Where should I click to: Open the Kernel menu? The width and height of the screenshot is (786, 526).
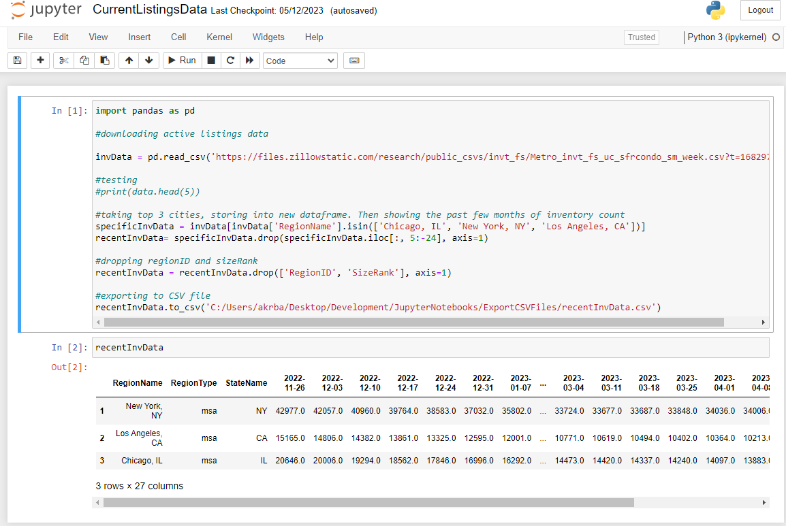point(219,37)
